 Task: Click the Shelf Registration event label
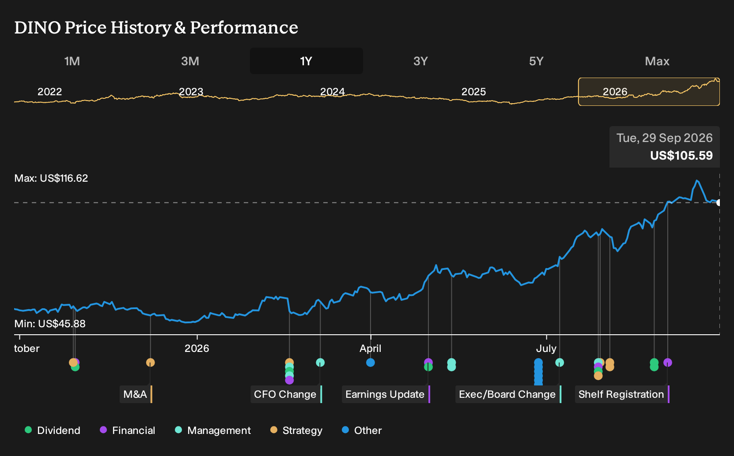622,394
